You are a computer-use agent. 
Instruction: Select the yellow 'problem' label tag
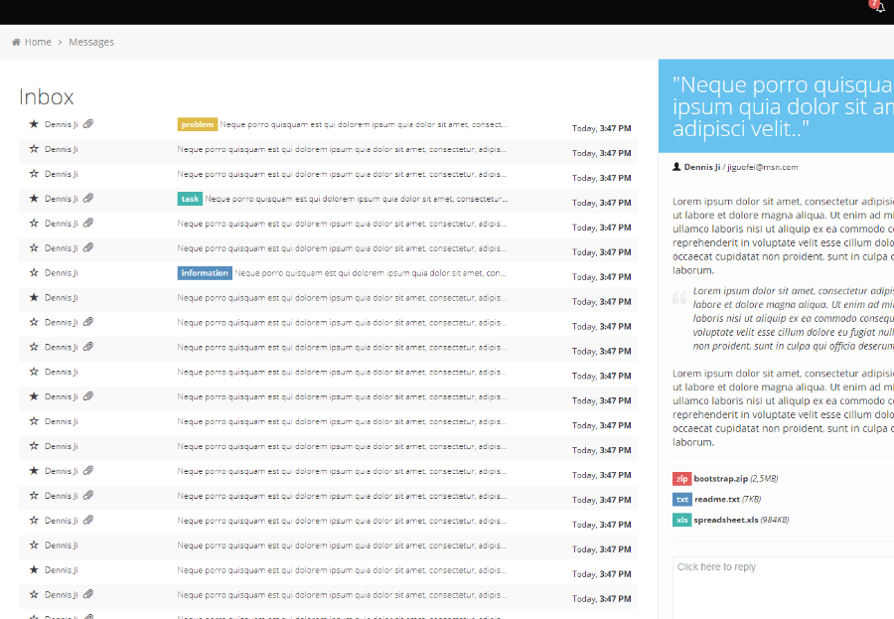pyautogui.click(x=197, y=124)
